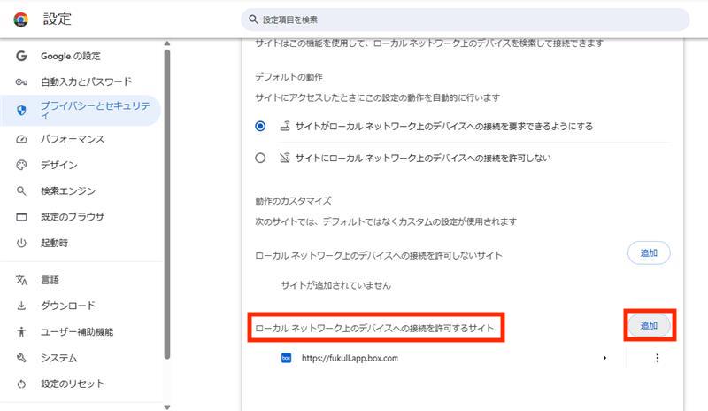
Task: Expand the fukull.app.box.com site details arrow
Action: tap(605, 358)
